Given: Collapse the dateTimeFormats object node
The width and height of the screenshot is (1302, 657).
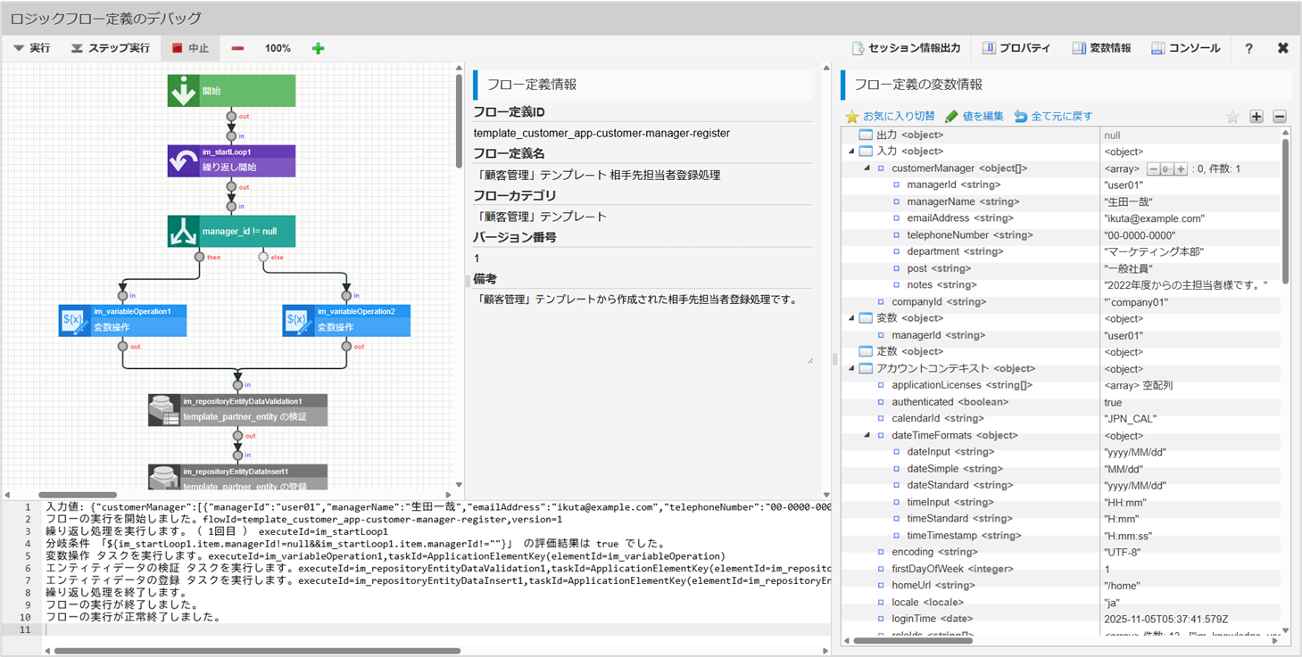Looking at the screenshot, I should pyautogui.click(x=867, y=436).
